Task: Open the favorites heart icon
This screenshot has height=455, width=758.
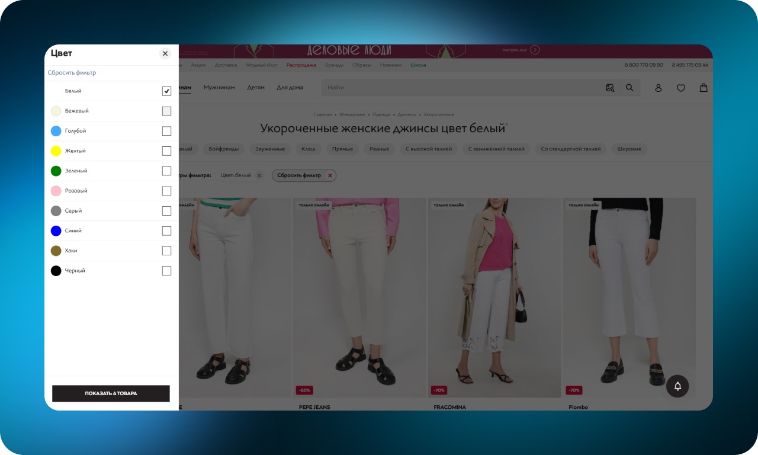Action: pos(681,88)
